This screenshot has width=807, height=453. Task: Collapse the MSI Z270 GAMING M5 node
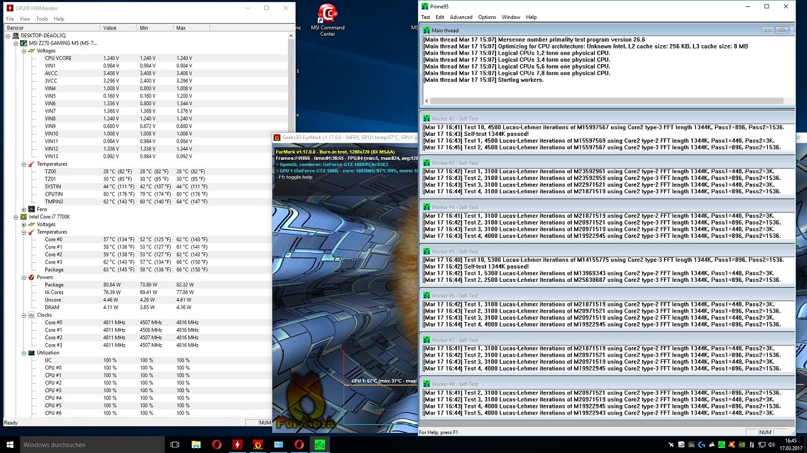(16, 43)
